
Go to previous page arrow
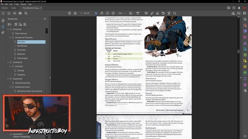(x=69, y=14)
